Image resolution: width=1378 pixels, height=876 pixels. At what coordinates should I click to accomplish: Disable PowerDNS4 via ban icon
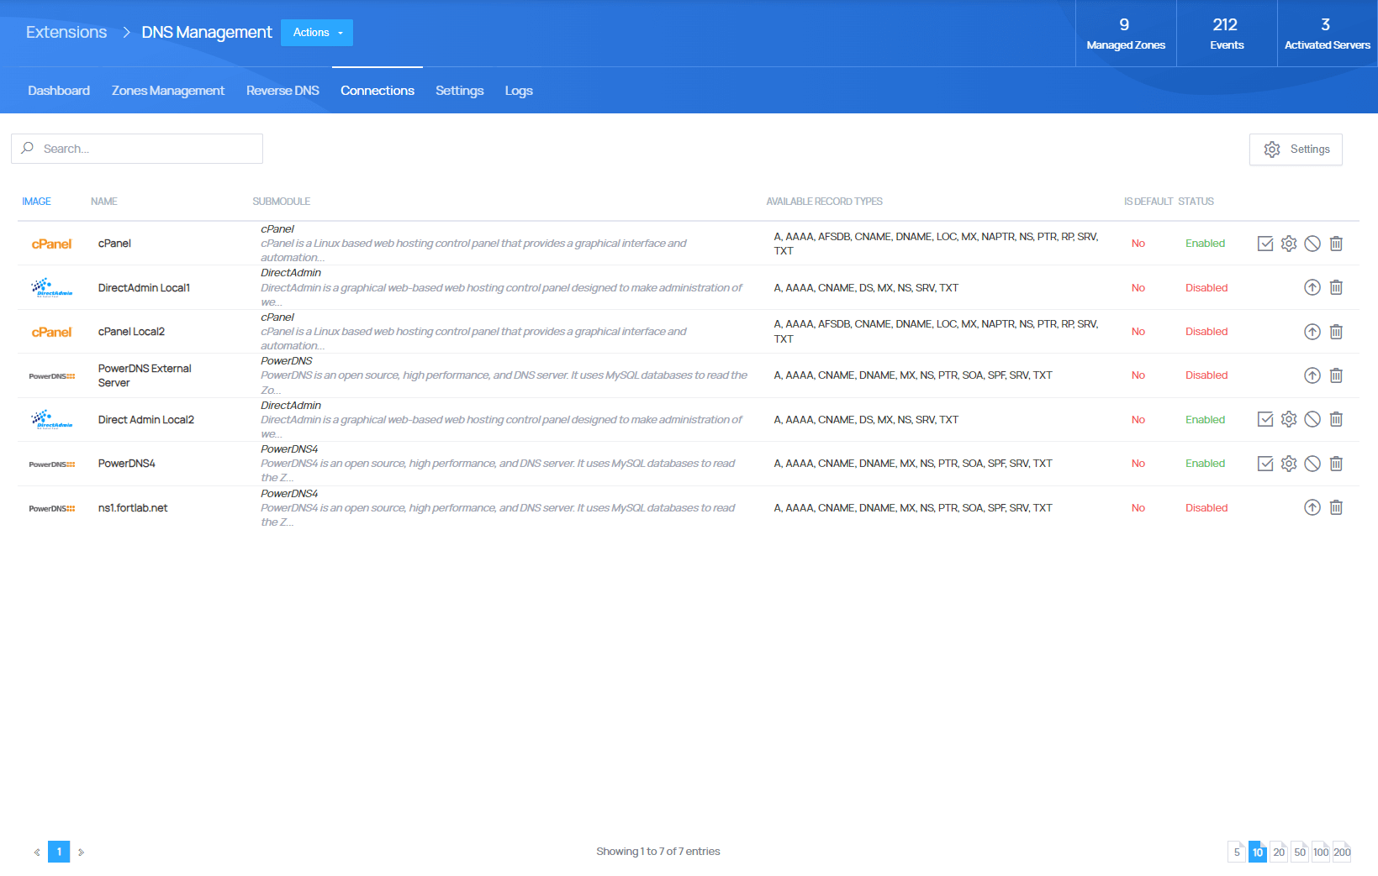pos(1312,464)
